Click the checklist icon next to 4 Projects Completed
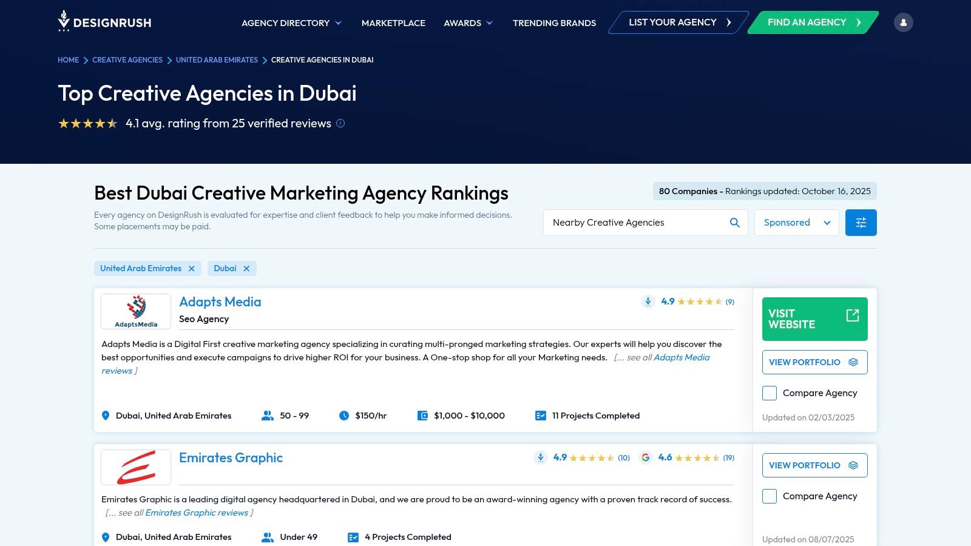This screenshot has width=971, height=546. [353, 537]
